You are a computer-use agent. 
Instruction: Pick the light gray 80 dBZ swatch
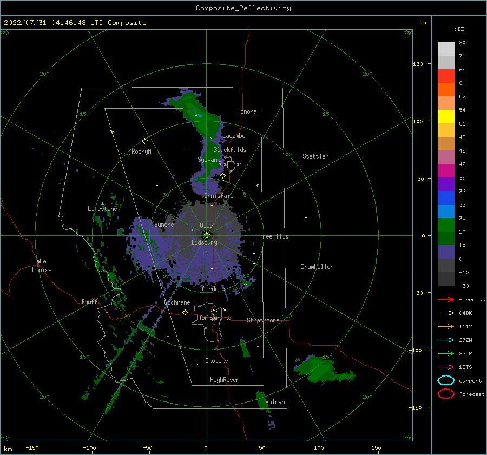(x=446, y=49)
